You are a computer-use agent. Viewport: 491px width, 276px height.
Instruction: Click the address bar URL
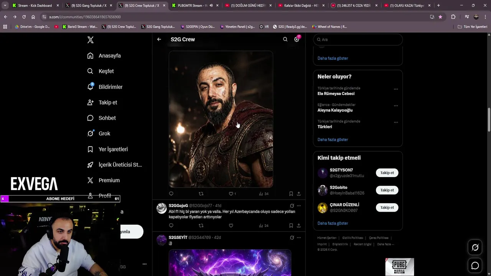(x=85, y=17)
